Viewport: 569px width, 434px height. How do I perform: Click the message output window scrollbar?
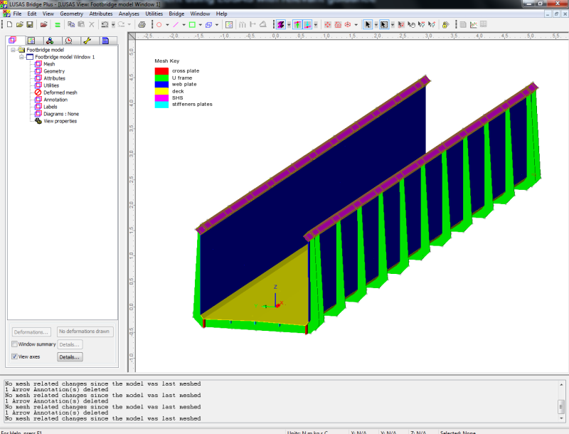[x=561, y=401]
